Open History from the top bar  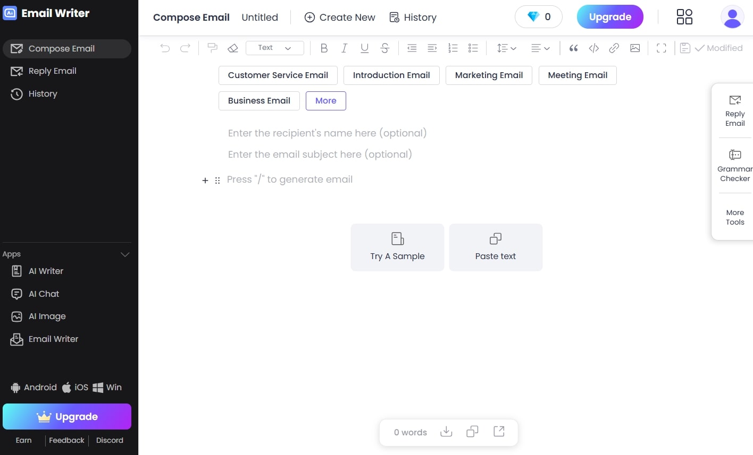[413, 18]
